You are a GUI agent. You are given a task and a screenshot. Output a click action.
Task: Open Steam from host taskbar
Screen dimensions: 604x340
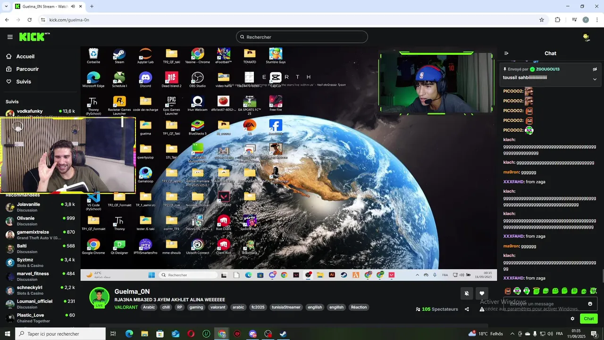[283, 334]
